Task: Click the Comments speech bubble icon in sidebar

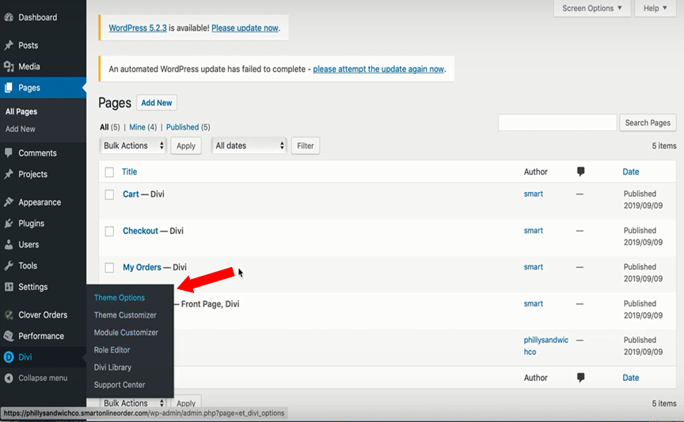Action: point(9,153)
